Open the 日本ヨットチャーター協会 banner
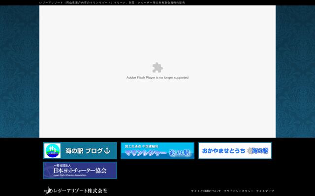Viewport: 315px width, 196px height. (80, 170)
